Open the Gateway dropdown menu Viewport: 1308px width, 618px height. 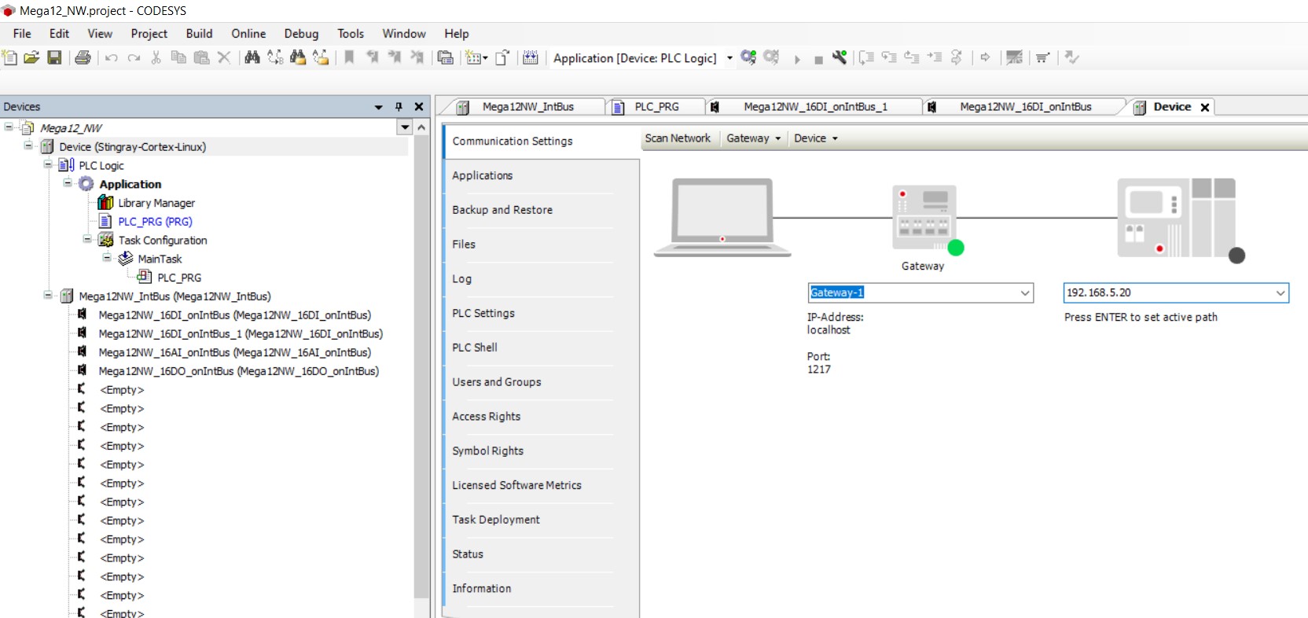(753, 138)
